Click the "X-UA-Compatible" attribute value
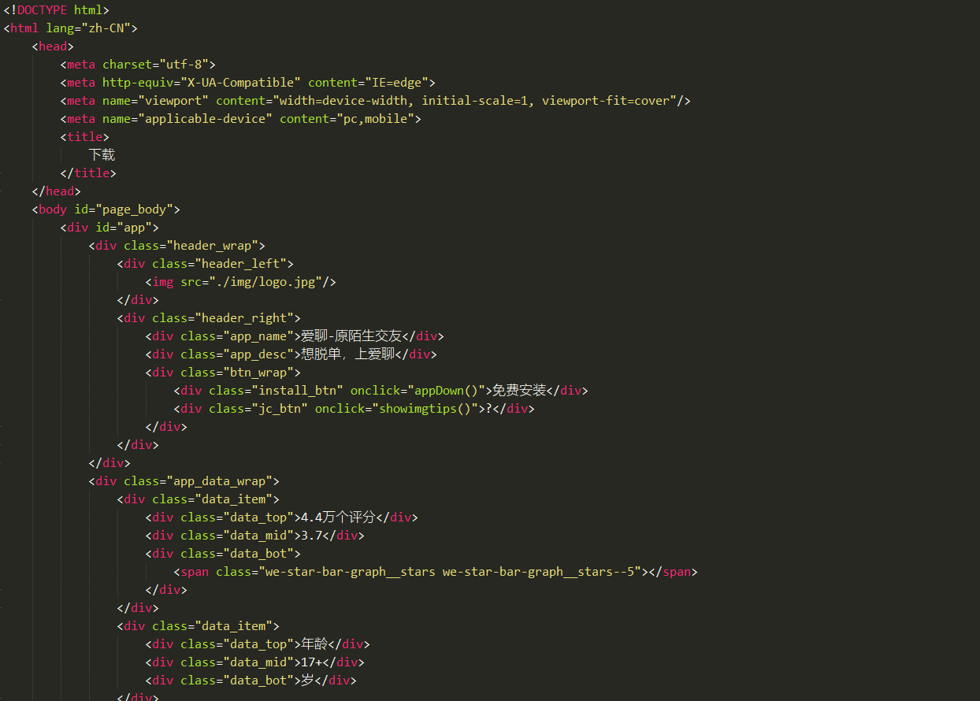980x701 pixels. (x=242, y=83)
